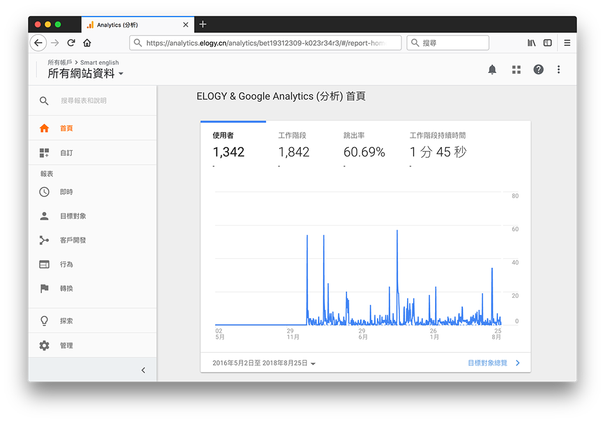Open the browser hamburger menu

pyautogui.click(x=567, y=43)
